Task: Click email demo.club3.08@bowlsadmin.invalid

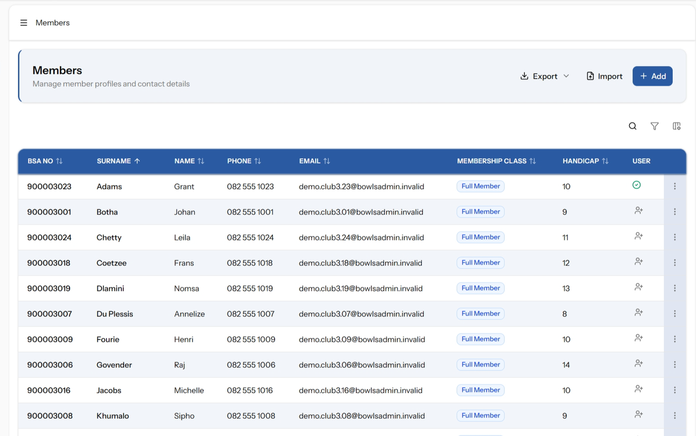Action: [362, 416]
